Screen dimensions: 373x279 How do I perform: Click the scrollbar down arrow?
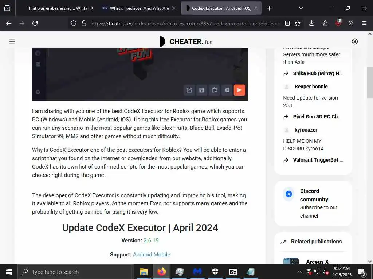[370, 262]
